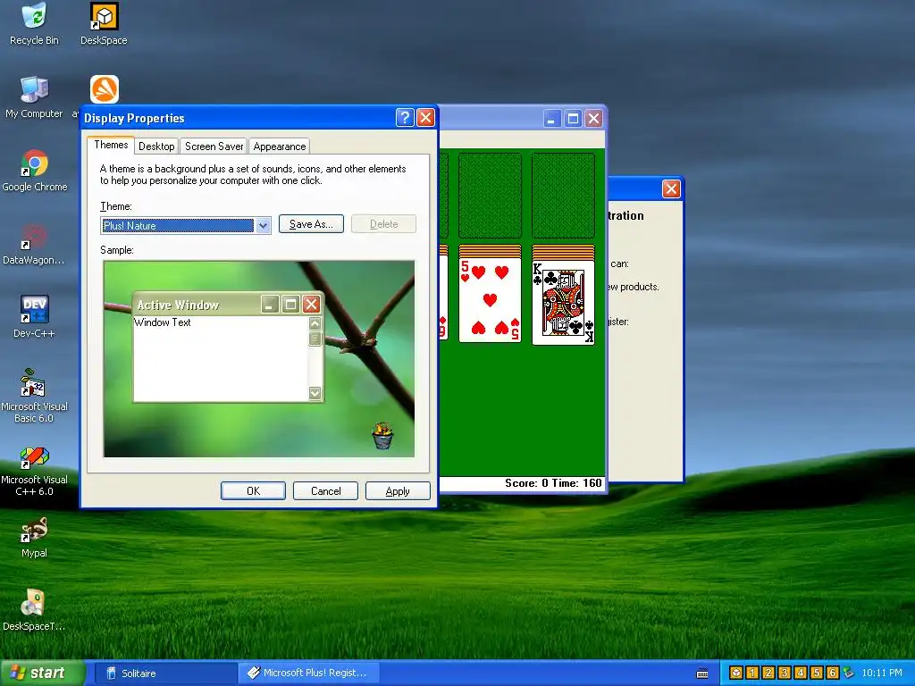
Task: Click the DeskSpace cube tray icon
Action: coord(736,673)
